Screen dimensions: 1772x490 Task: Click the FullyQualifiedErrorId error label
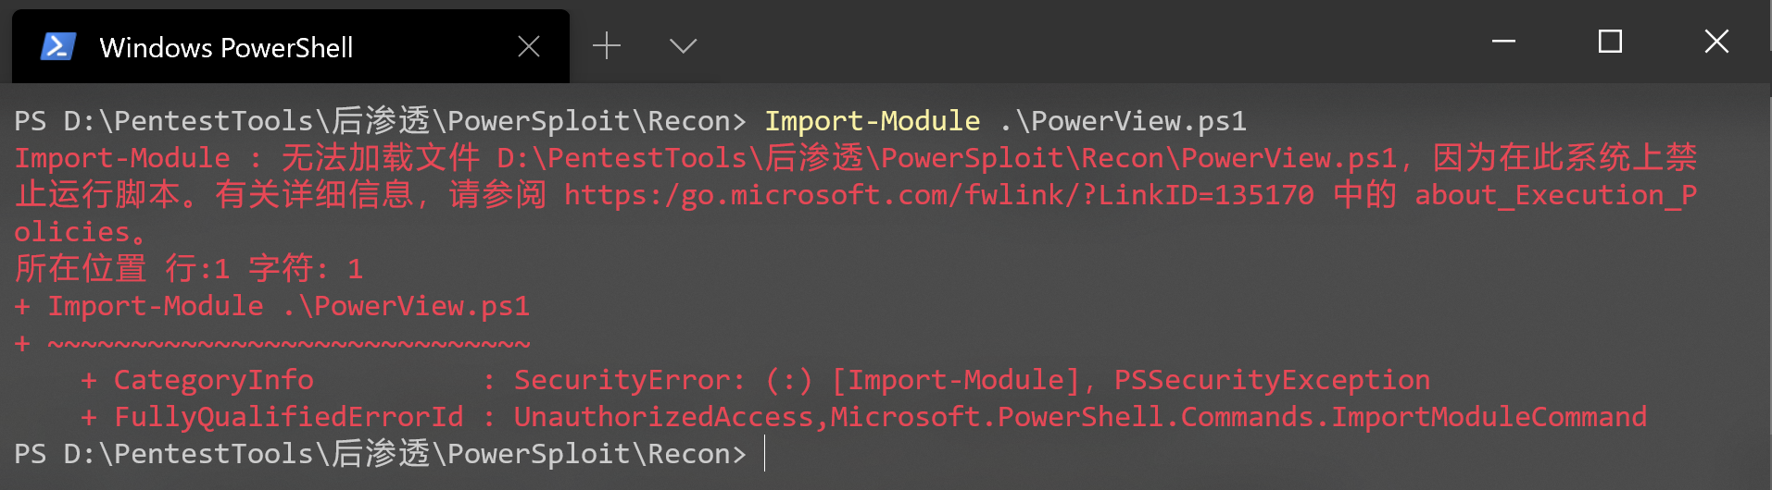288,417
